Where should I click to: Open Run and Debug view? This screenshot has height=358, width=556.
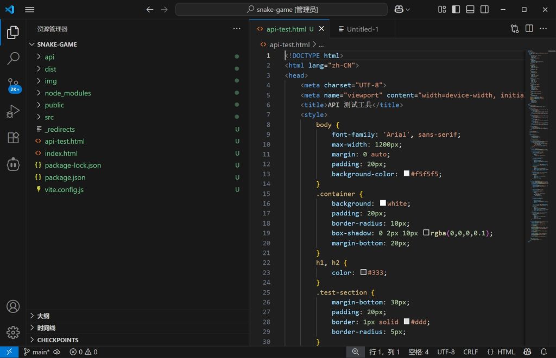point(13,111)
